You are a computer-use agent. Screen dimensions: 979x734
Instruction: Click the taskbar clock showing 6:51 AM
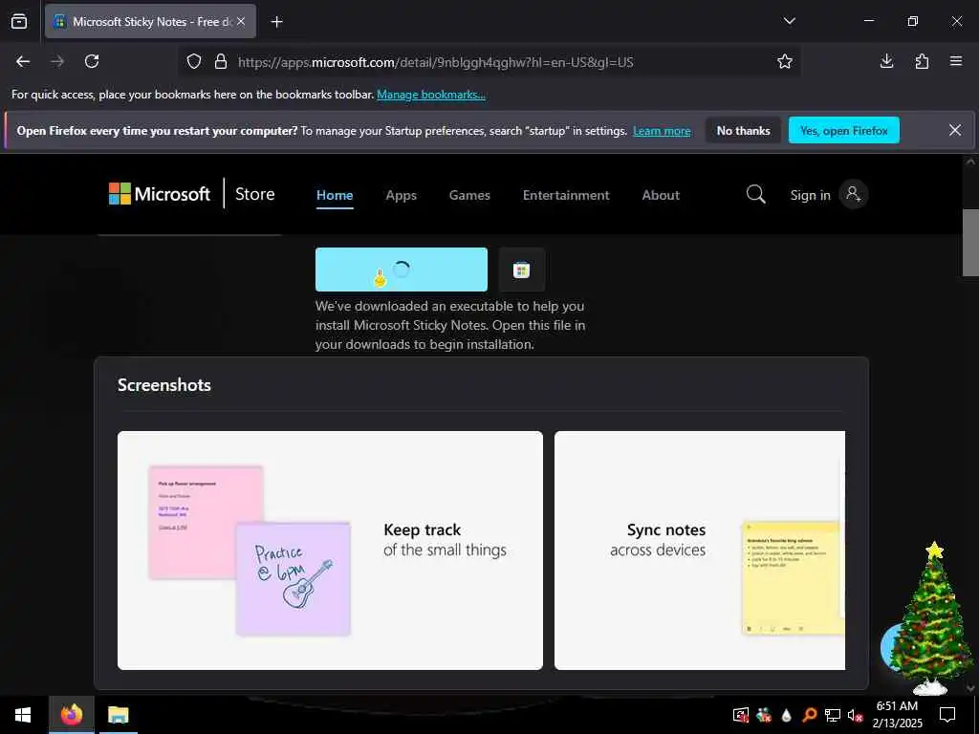897,715
